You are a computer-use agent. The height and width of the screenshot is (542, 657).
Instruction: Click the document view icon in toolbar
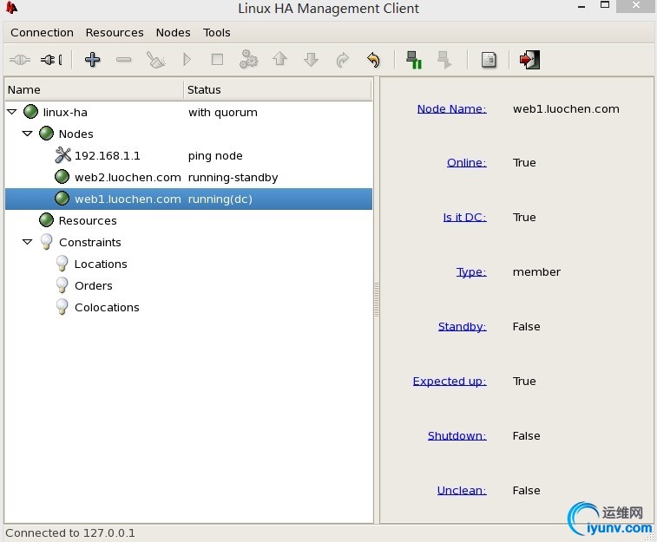[489, 60]
